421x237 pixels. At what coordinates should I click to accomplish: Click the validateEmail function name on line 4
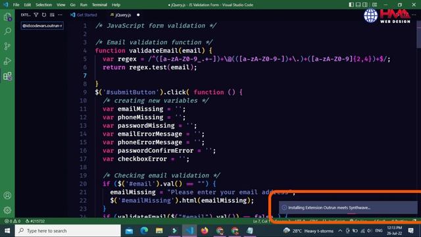153,51
